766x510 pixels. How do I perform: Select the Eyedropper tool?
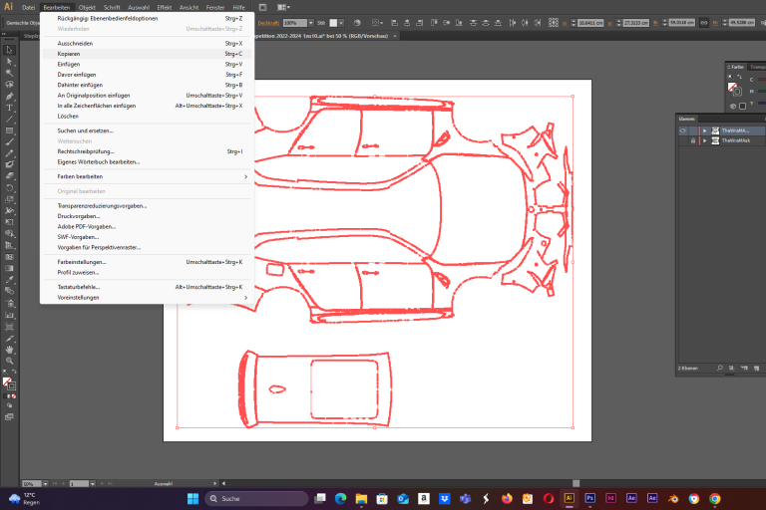click(9, 280)
